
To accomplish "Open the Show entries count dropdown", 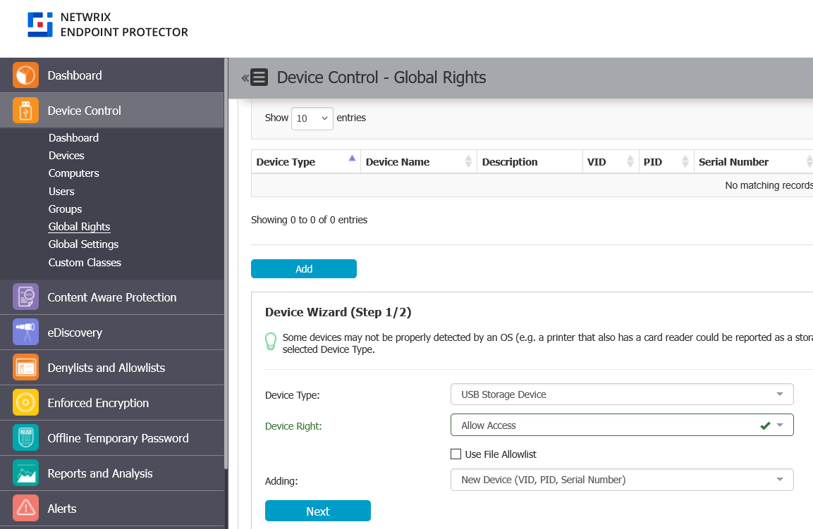I will pyautogui.click(x=312, y=118).
